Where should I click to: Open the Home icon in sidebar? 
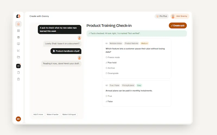[18, 24]
